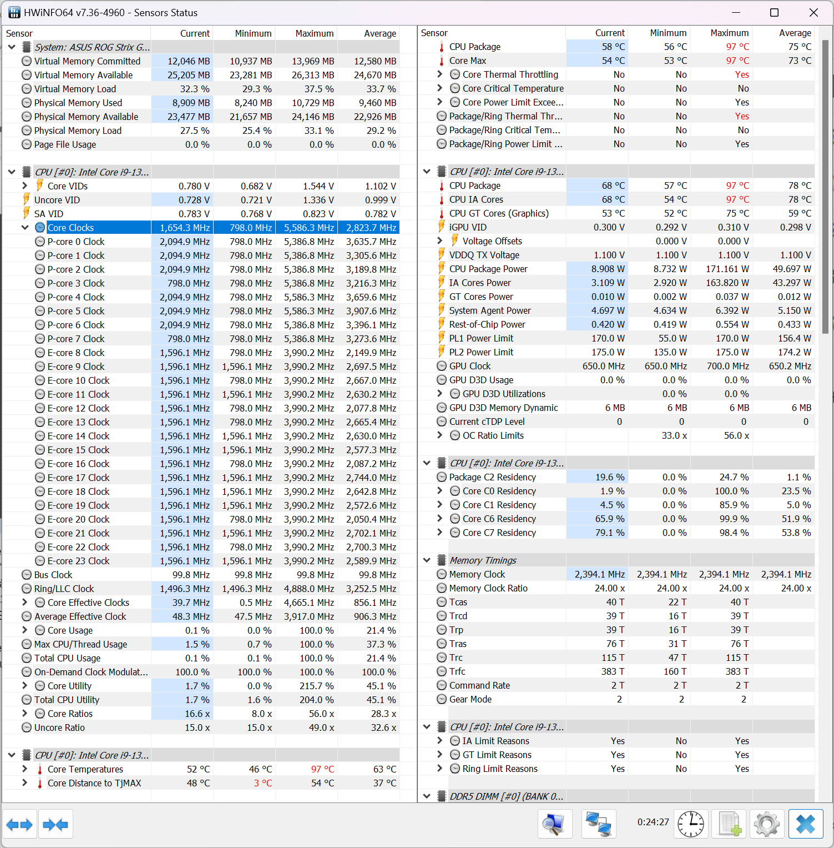Select the Physical Memory Used row

[201, 103]
